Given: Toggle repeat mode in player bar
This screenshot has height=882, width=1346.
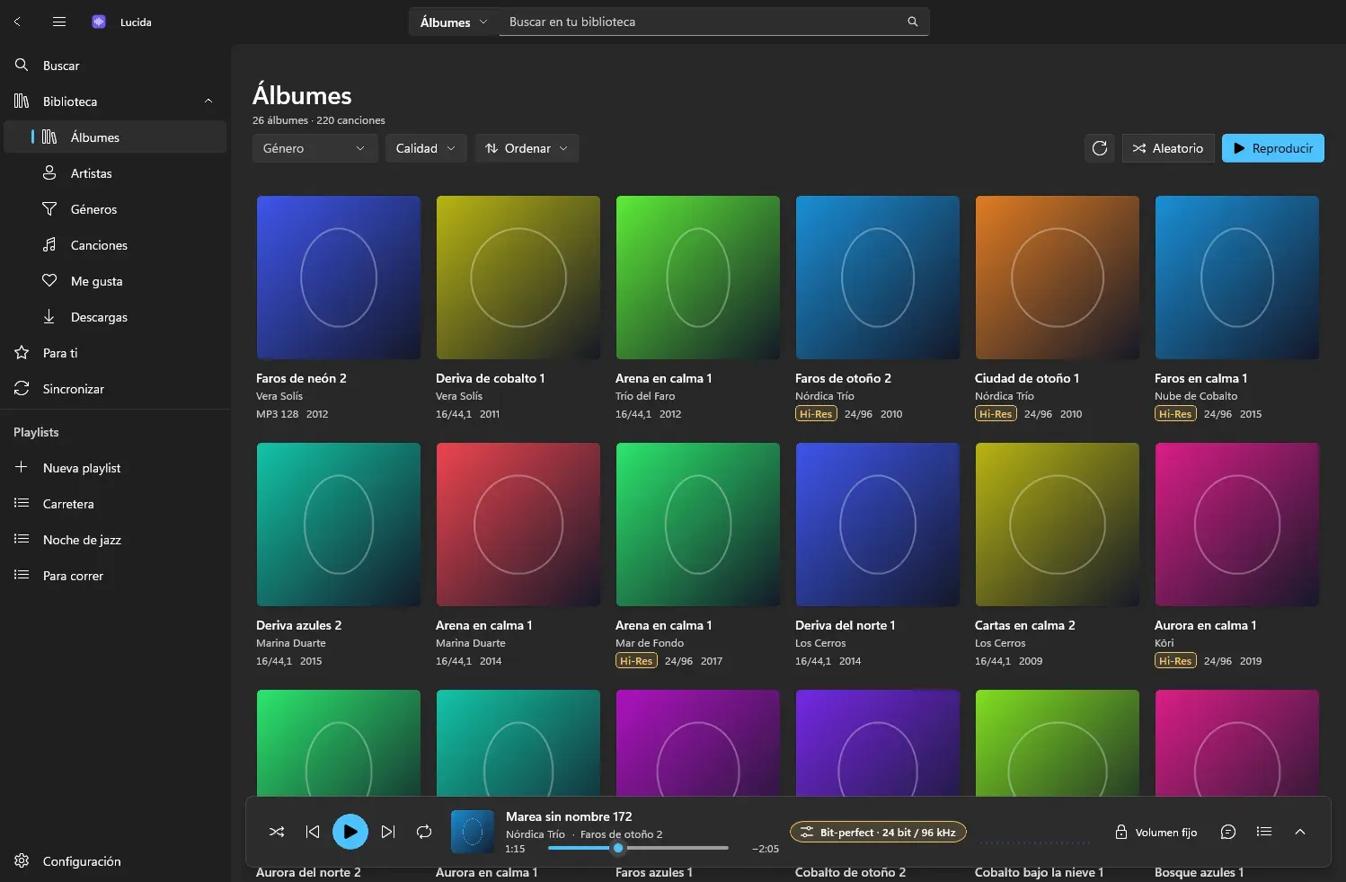Looking at the screenshot, I should 424,832.
